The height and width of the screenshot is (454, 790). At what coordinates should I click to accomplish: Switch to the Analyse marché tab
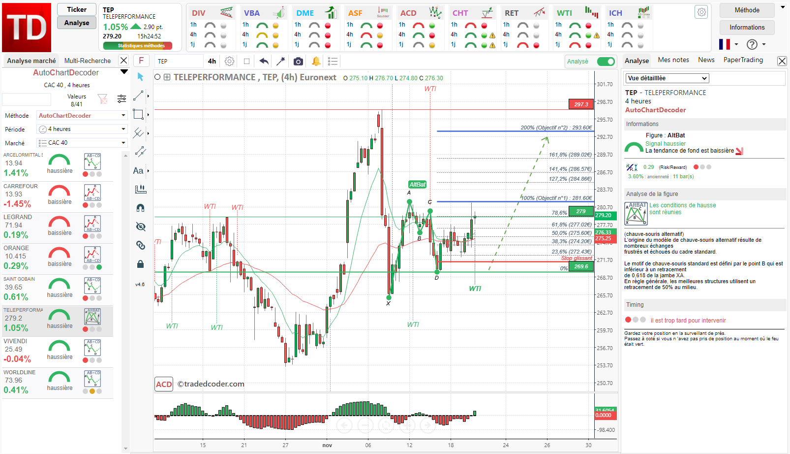[x=31, y=61]
